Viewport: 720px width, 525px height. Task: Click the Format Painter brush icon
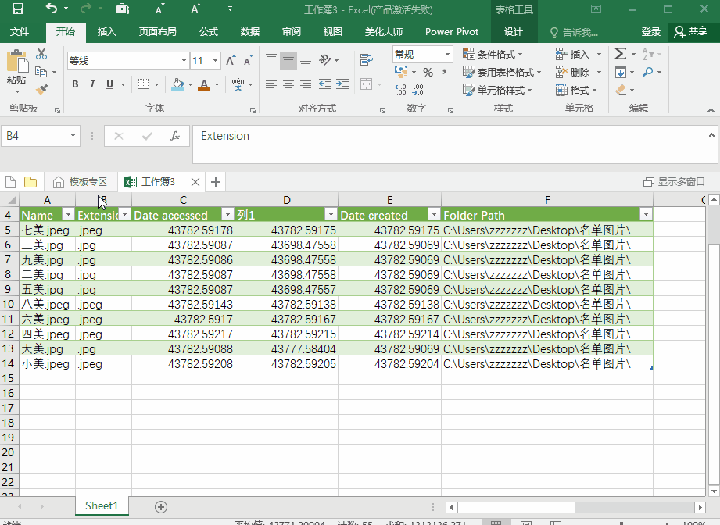click(x=41, y=90)
